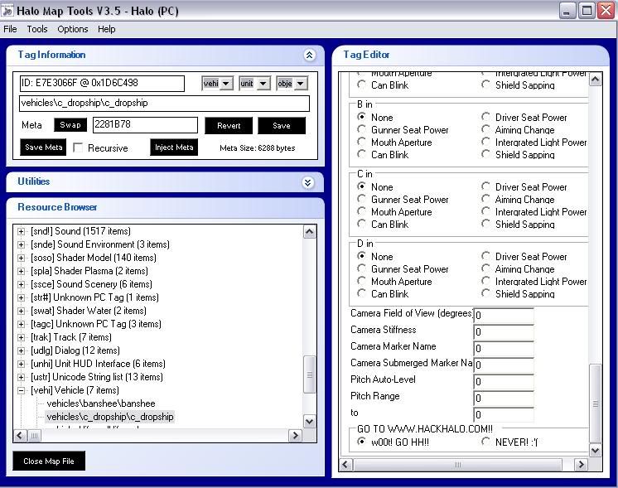Select [spla] Shader Plasma tree row
618x488 pixels.
[89, 271]
